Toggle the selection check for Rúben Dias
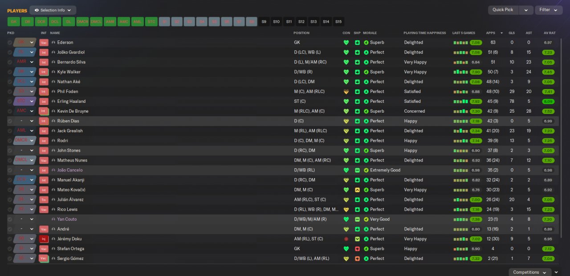The width and height of the screenshot is (570, 276). point(10,121)
